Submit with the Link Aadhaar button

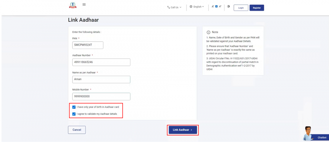182,130
